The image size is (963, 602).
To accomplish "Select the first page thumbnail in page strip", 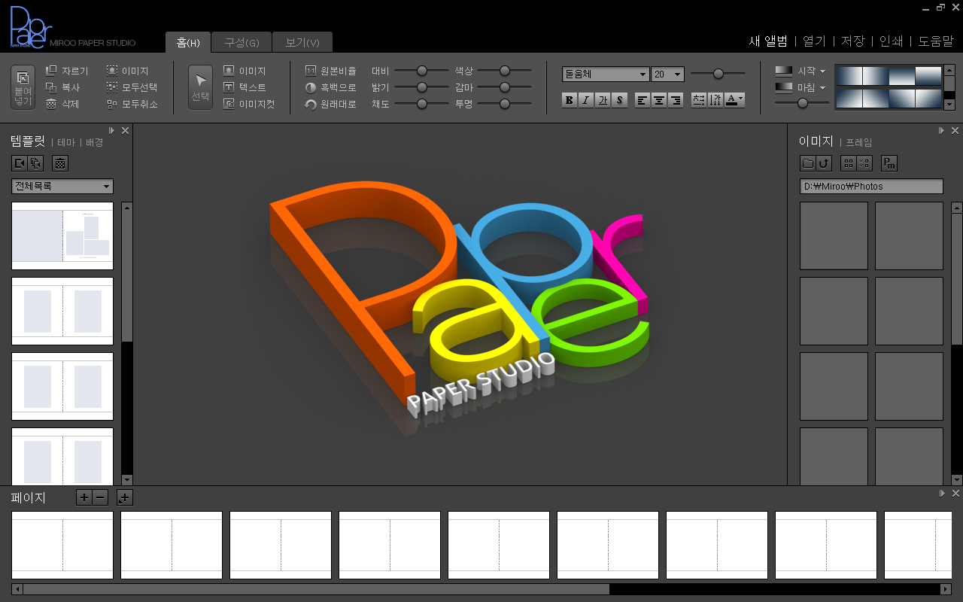I will [62, 546].
